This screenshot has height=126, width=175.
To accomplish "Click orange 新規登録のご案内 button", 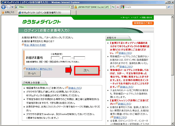I will tap(143, 23).
